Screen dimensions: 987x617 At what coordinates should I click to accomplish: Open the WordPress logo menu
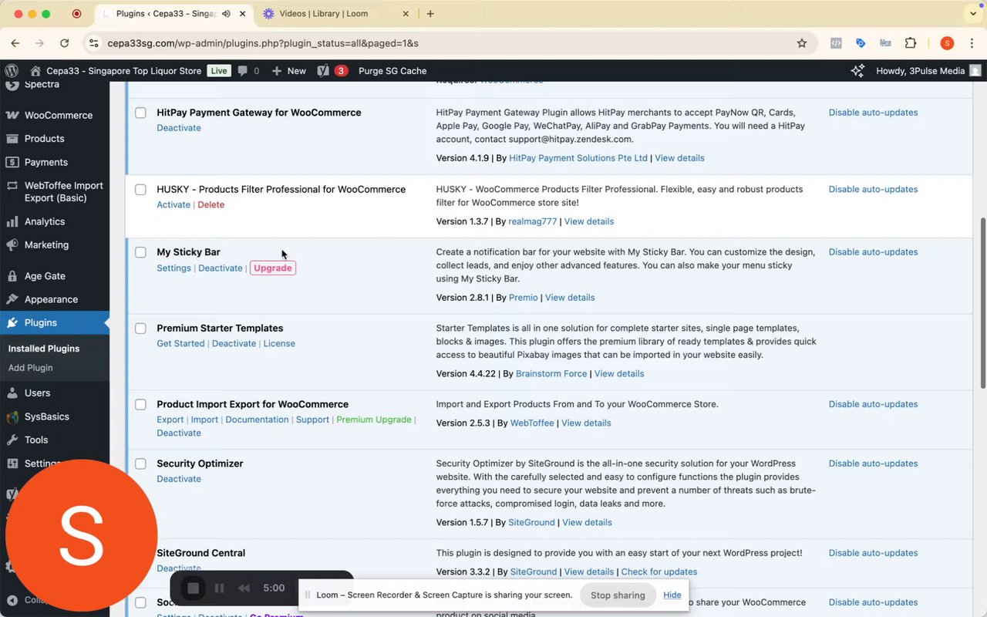pyautogui.click(x=12, y=70)
